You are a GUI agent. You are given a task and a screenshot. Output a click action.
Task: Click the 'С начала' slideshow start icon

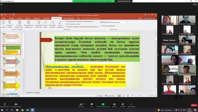3,23
